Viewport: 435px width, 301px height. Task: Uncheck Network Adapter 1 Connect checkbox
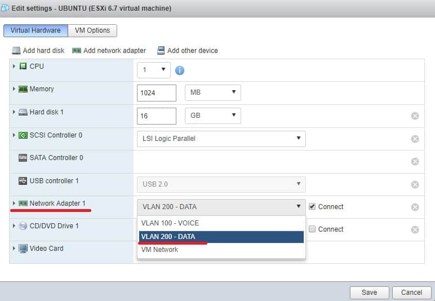point(312,206)
